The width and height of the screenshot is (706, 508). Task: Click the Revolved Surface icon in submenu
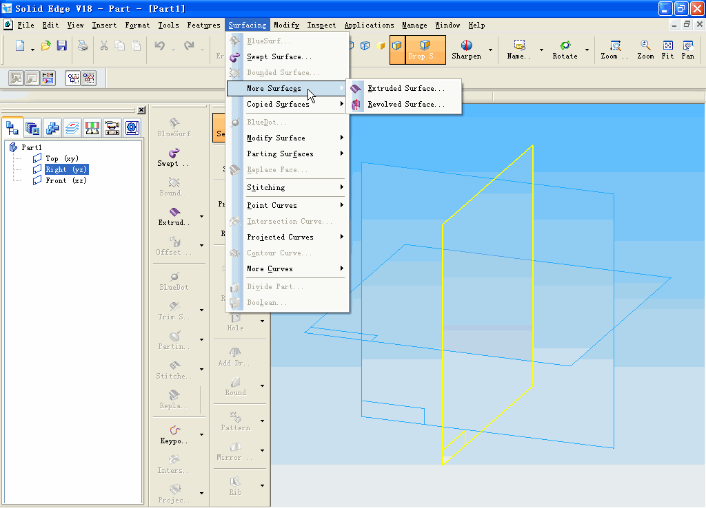pyautogui.click(x=356, y=105)
